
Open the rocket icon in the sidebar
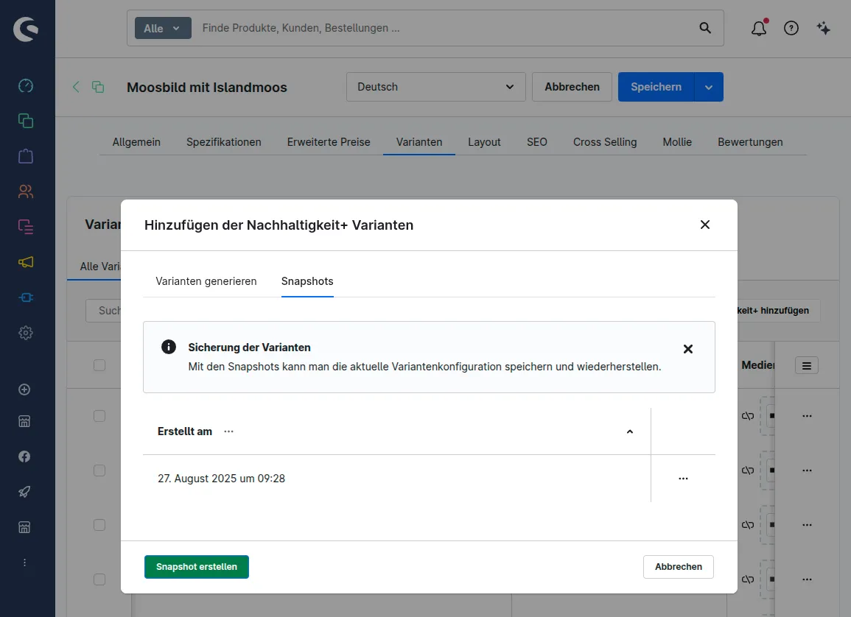tap(24, 492)
